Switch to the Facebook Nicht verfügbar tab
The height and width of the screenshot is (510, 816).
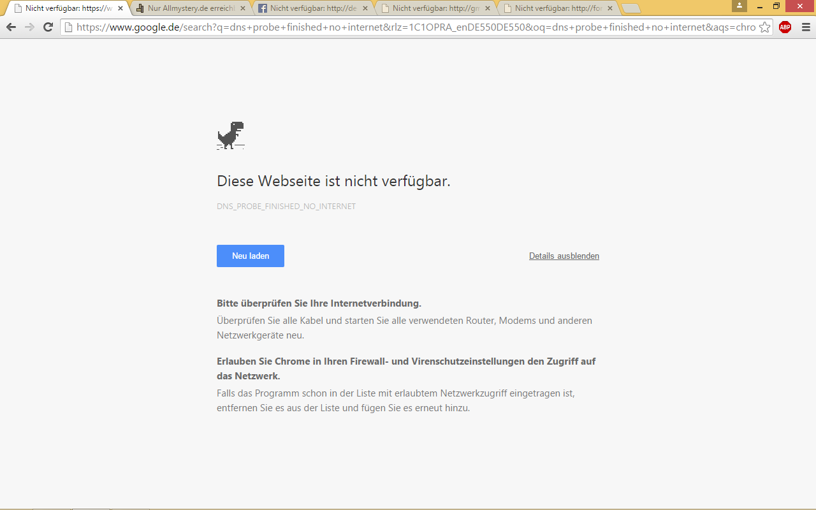312,9
